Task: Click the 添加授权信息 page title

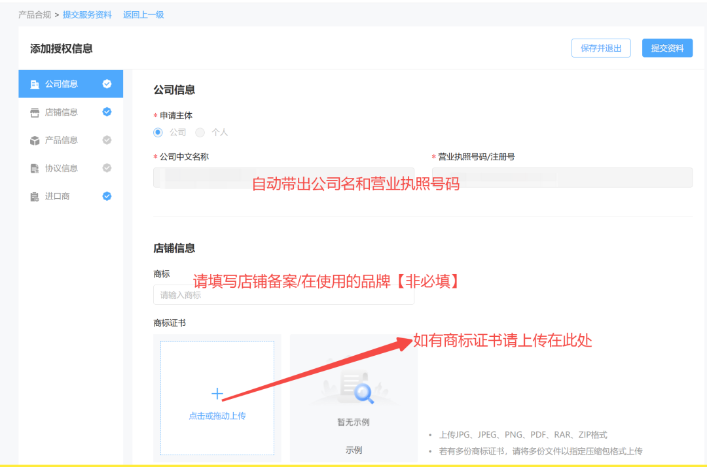Action: (62, 48)
